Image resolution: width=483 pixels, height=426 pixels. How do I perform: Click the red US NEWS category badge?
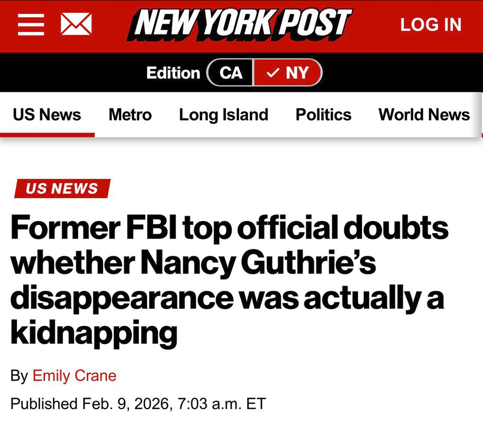click(x=62, y=188)
